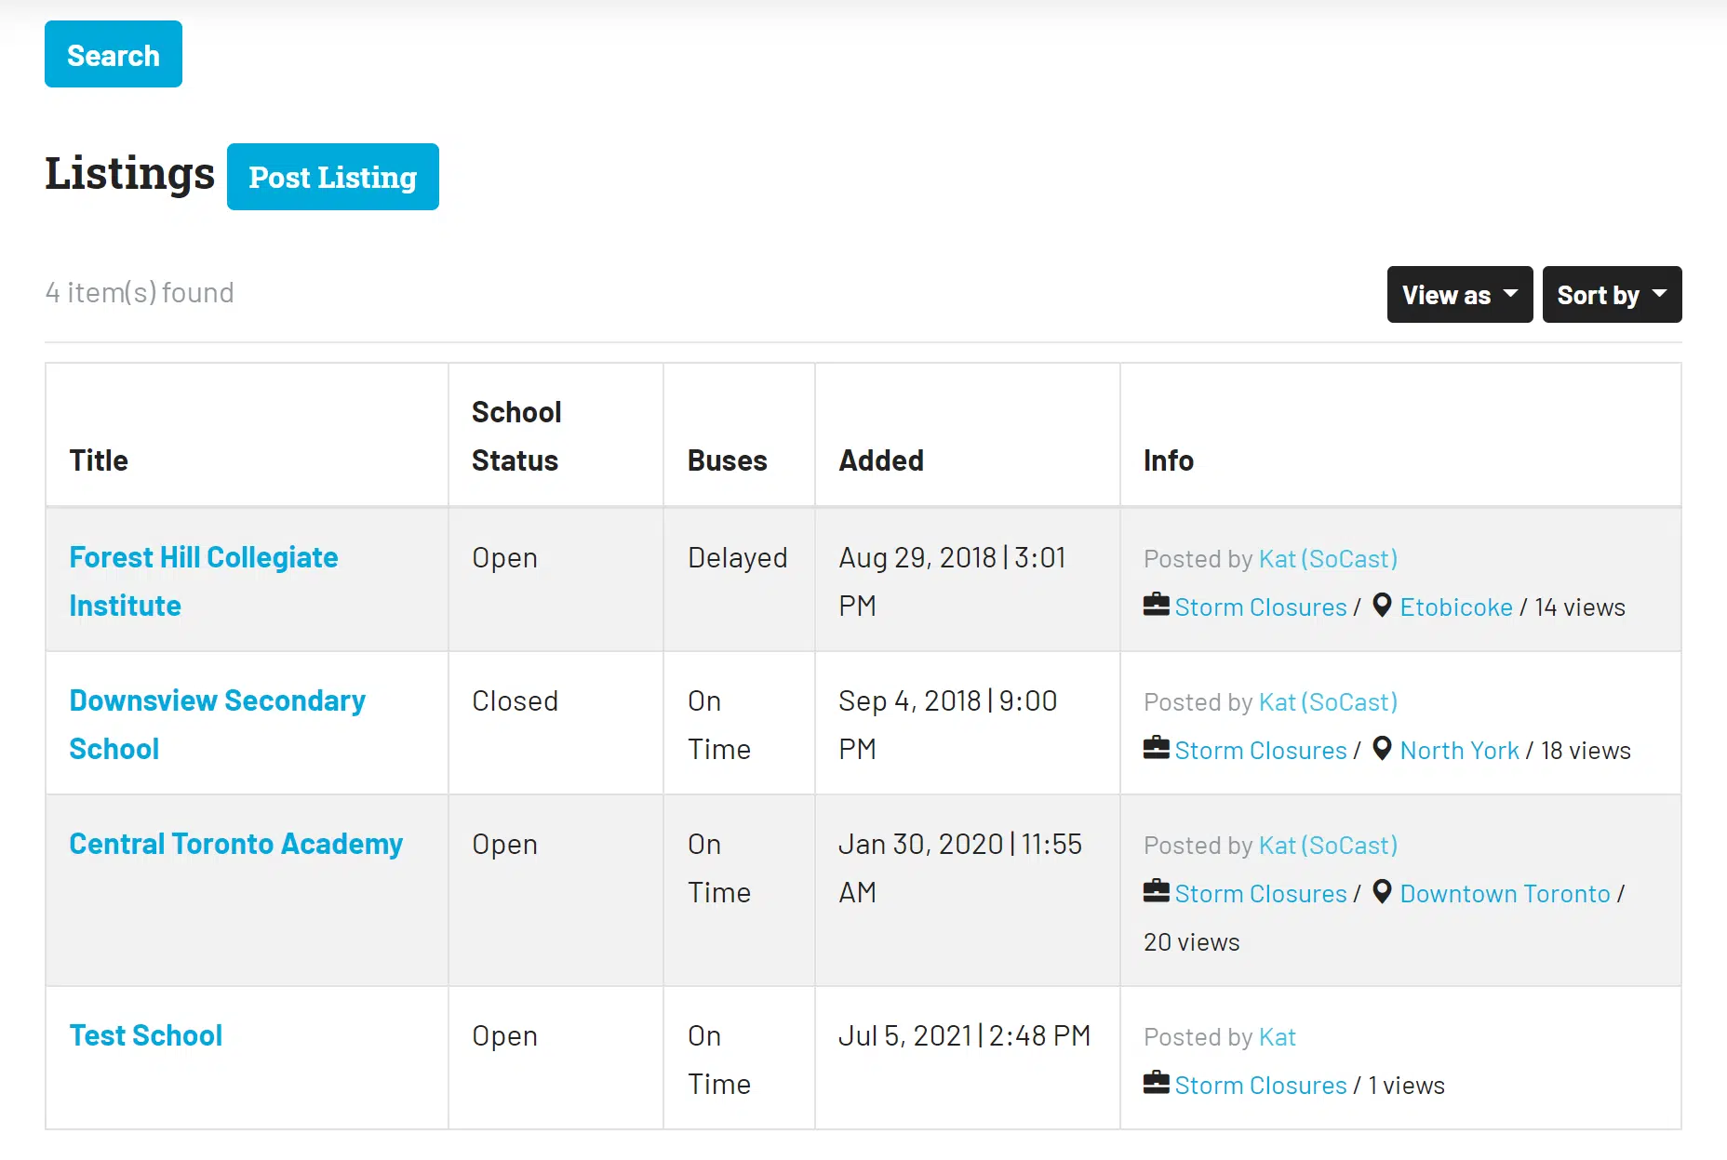The image size is (1727, 1160).
Task: Click Kat author link in Test School row
Action: (x=1277, y=1037)
